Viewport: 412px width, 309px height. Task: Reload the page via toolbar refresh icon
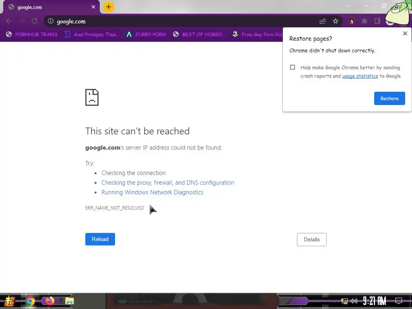coord(35,21)
